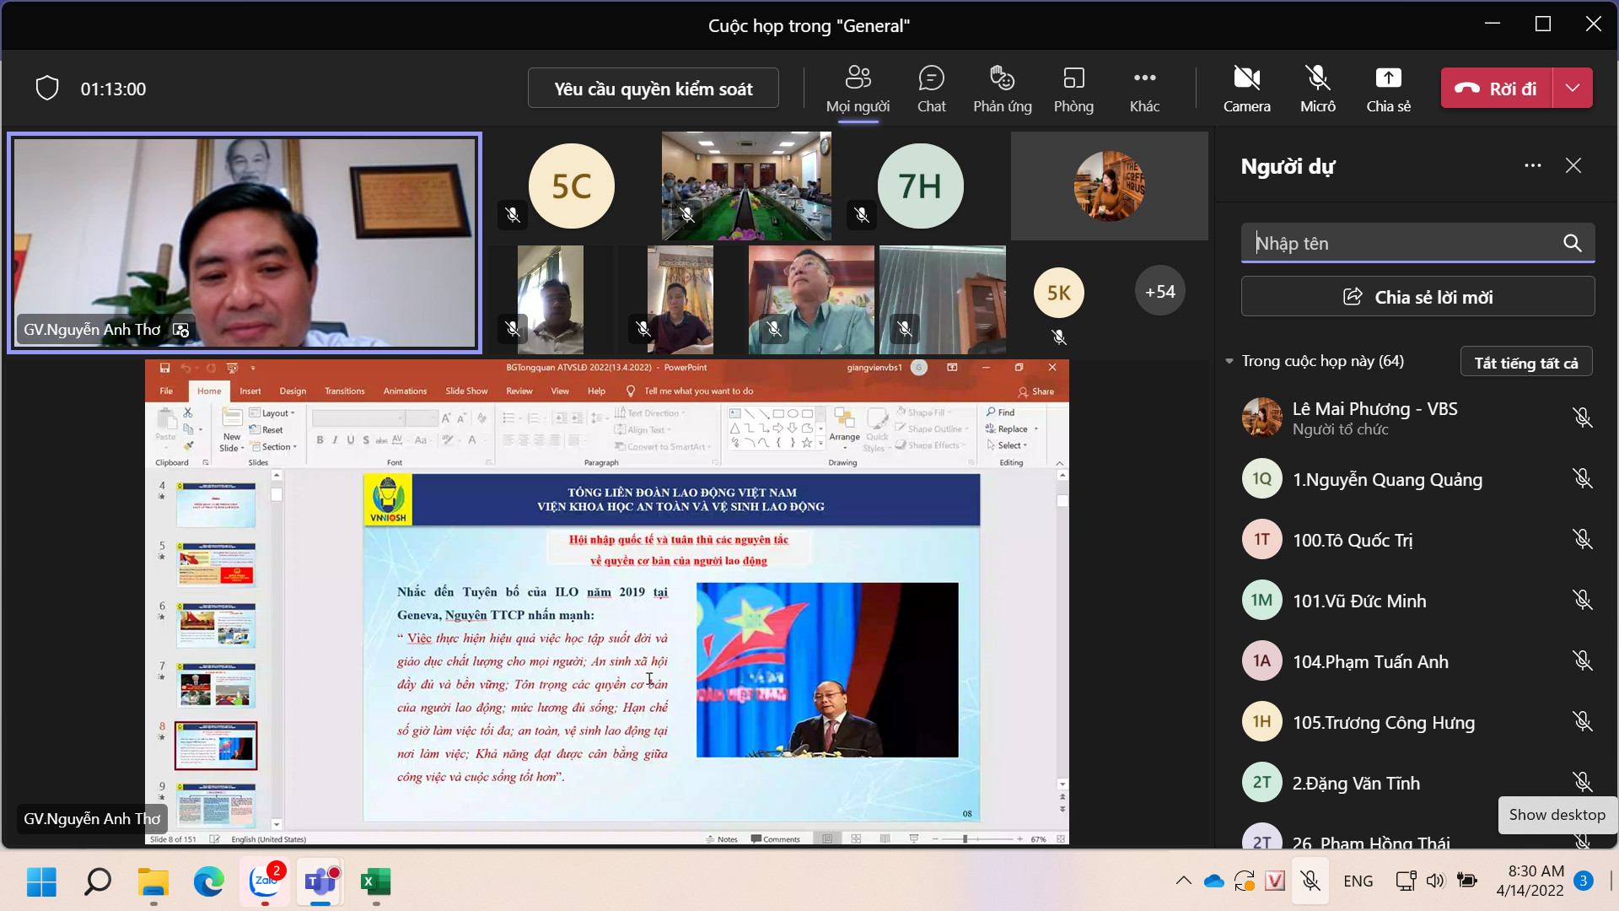The width and height of the screenshot is (1619, 911).
Task: Open Microsoft Teams from taskbar
Action: pos(320,882)
